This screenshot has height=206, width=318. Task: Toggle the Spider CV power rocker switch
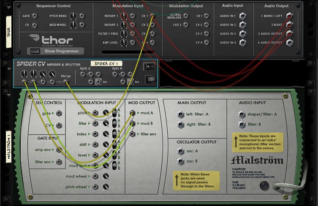pos(148,66)
